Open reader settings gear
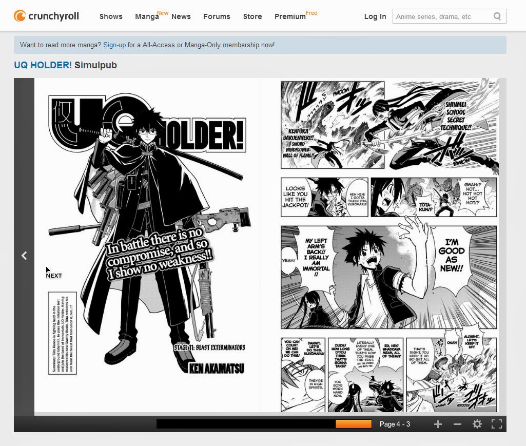This screenshot has height=446, width=526. point(477,424)
